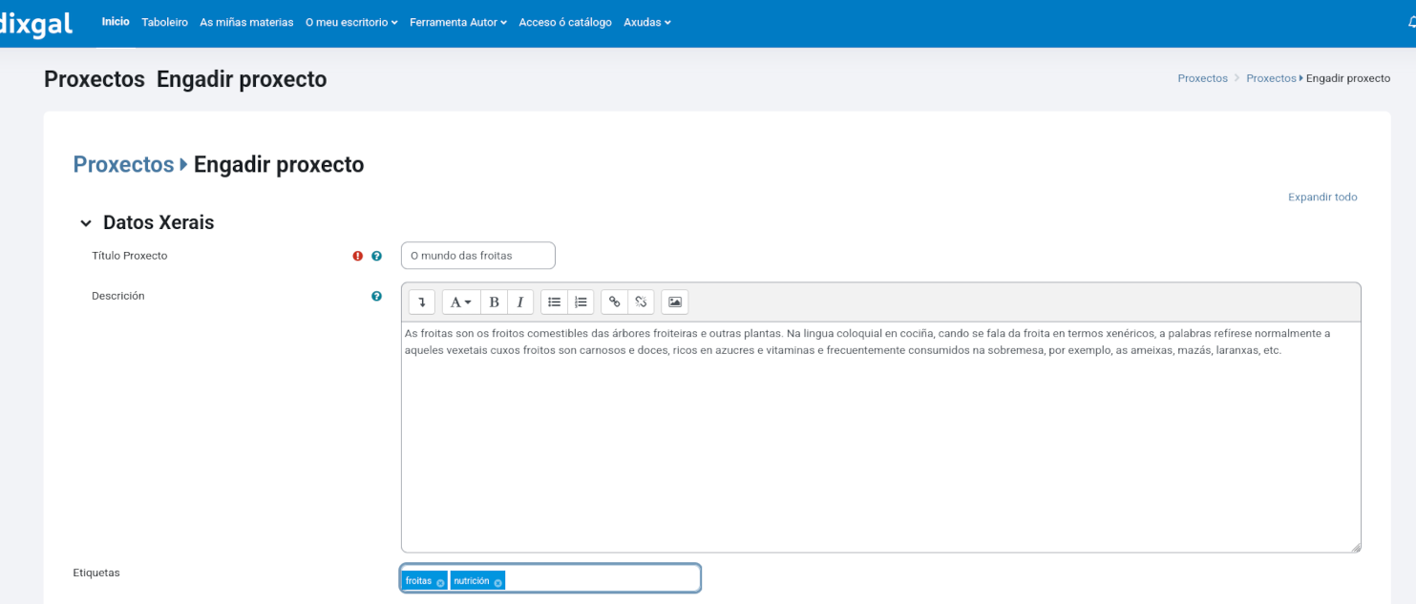Apply italic formatting in description editor
The image size is (1416, 604).
520,302
